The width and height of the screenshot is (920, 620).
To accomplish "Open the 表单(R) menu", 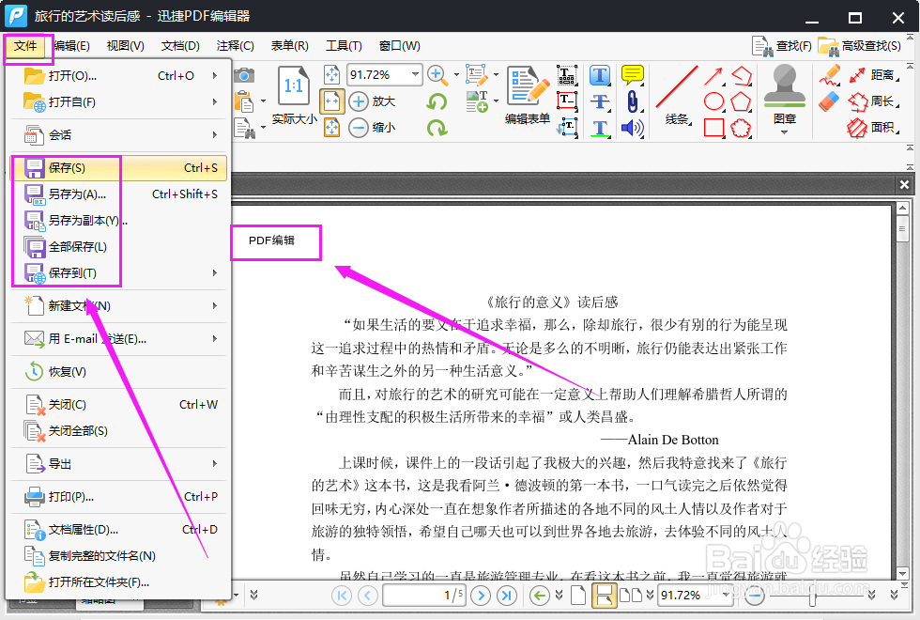I will pyautogui.click(x=289, y=46).
